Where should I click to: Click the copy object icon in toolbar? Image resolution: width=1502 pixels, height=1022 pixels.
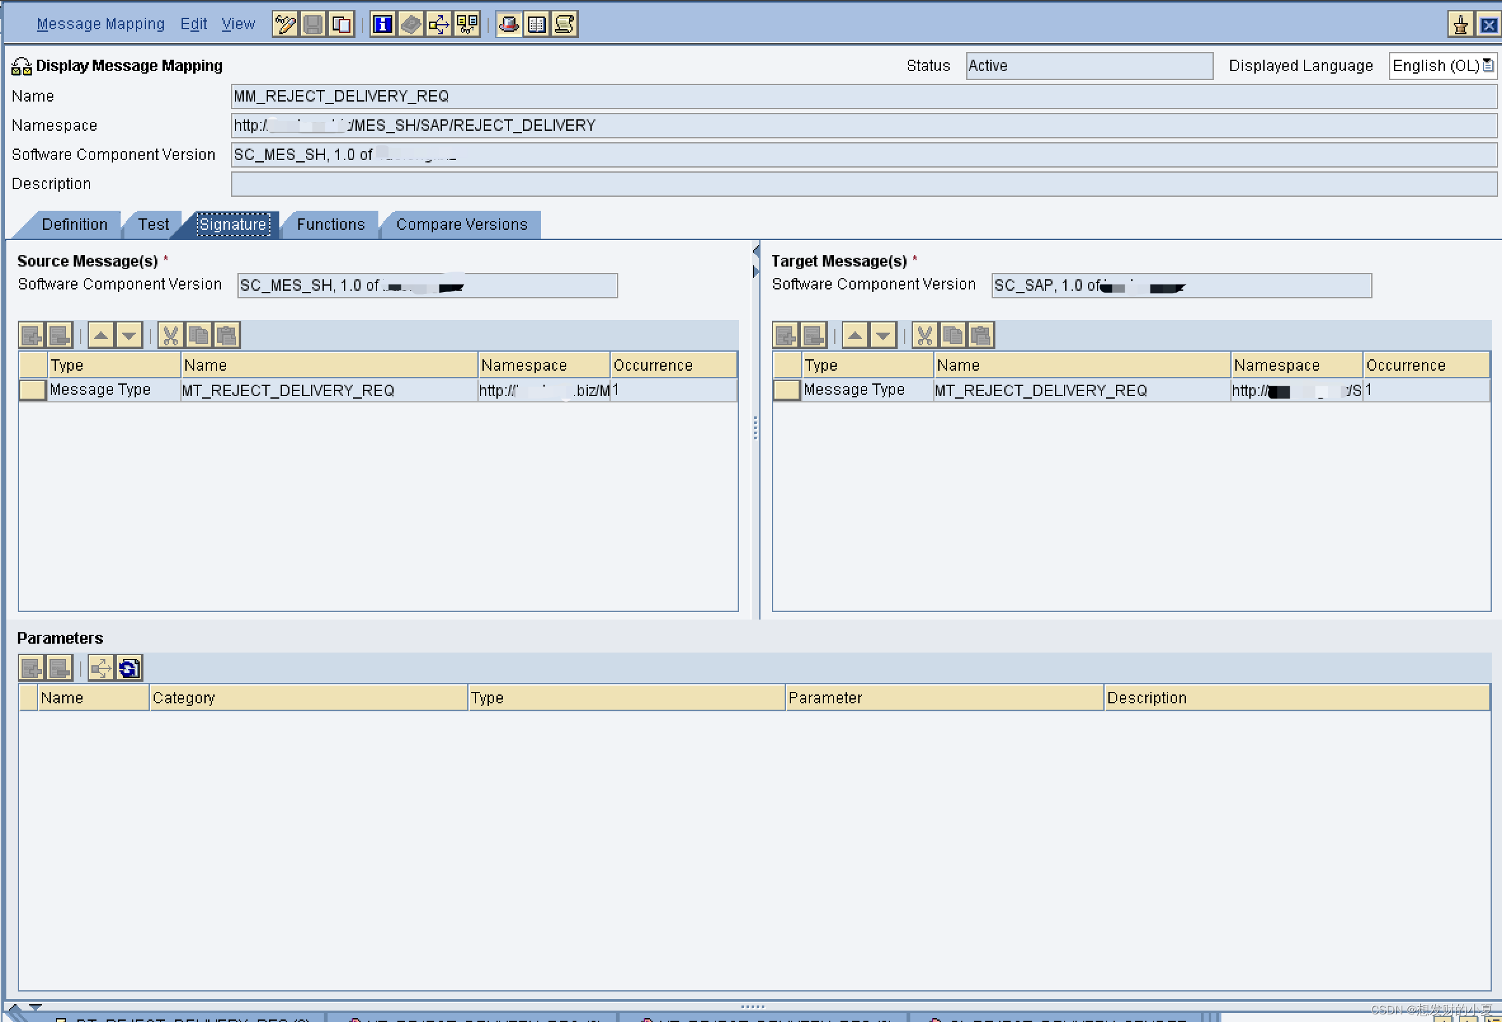tap(342, 25)
